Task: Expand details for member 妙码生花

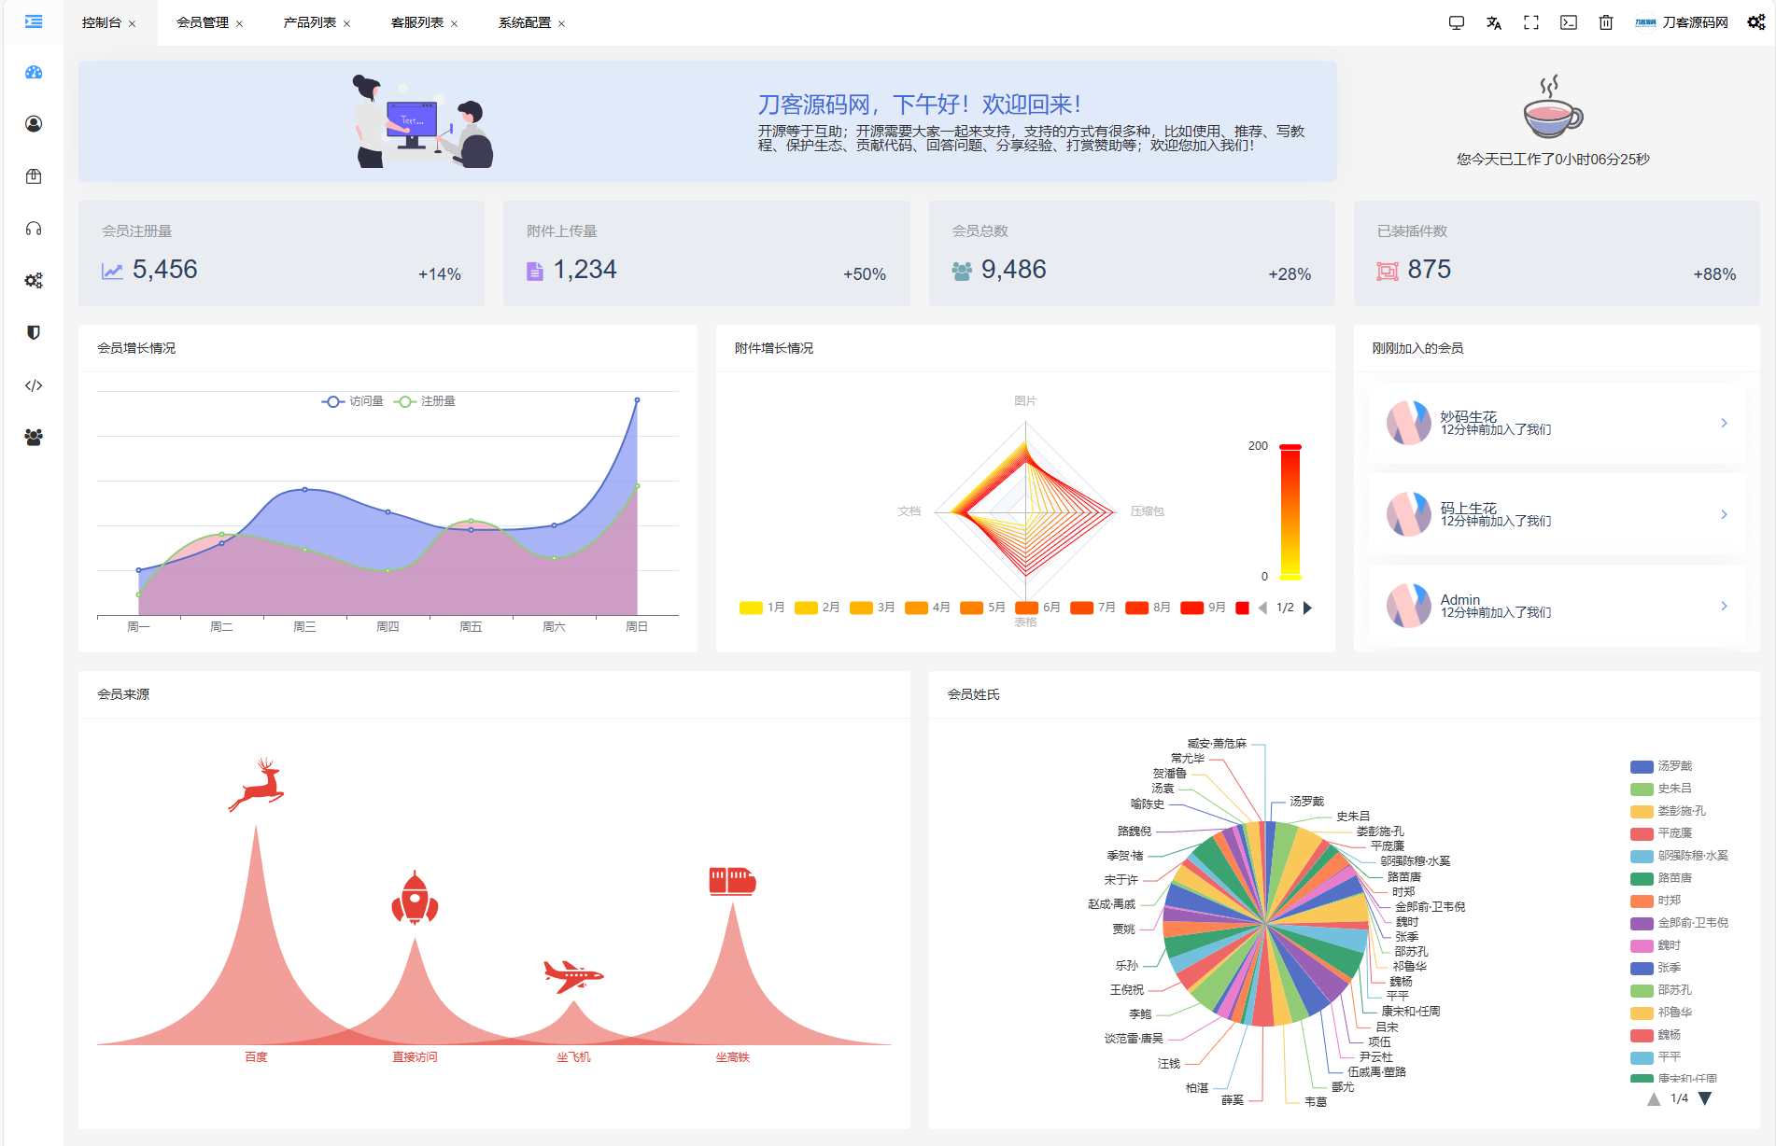Action: (1724, 423)
